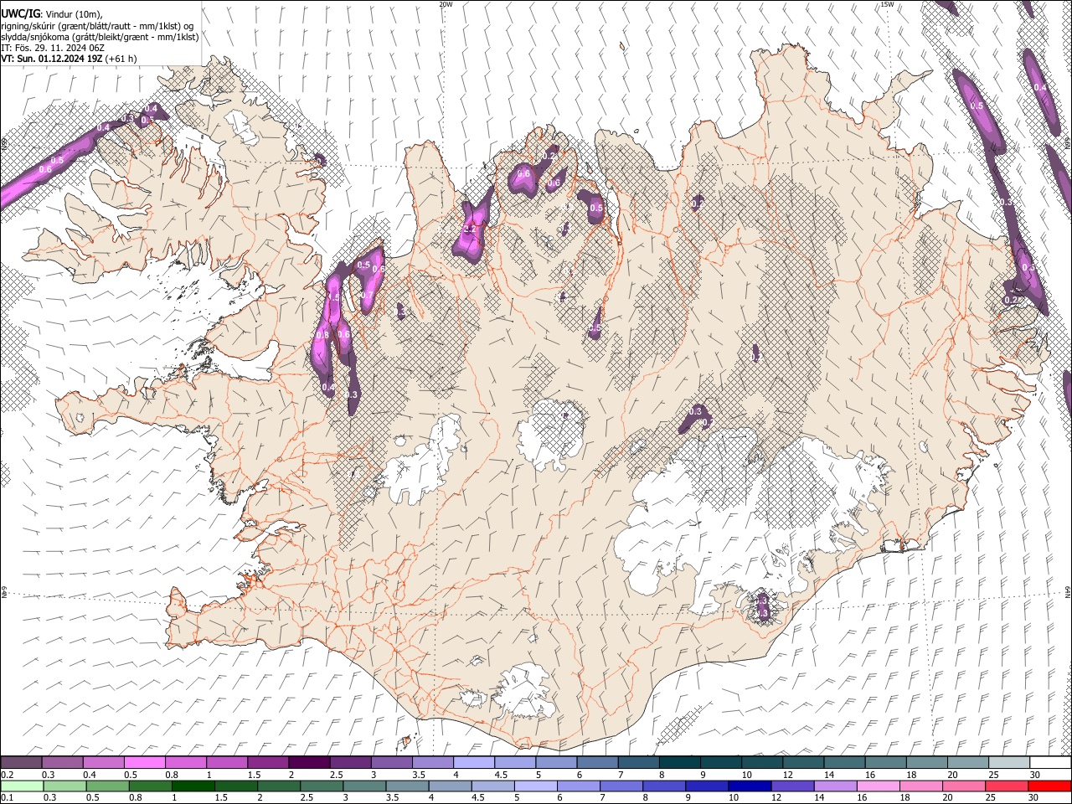Click the light pink swatch labeled 16 in the lower legend
The image size is (1072, 804).
click(879, 786)
